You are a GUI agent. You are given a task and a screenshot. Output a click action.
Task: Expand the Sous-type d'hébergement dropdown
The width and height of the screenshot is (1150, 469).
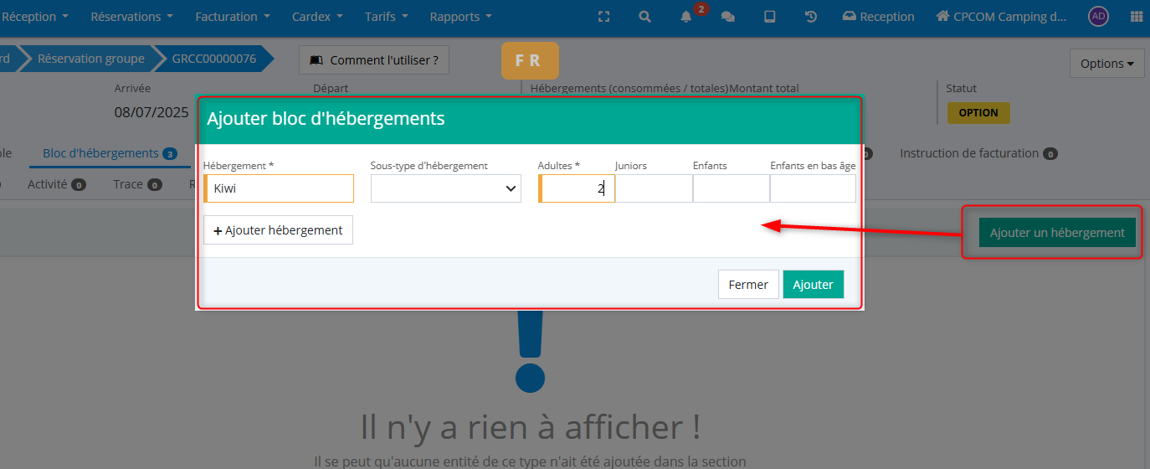(445, 188)
